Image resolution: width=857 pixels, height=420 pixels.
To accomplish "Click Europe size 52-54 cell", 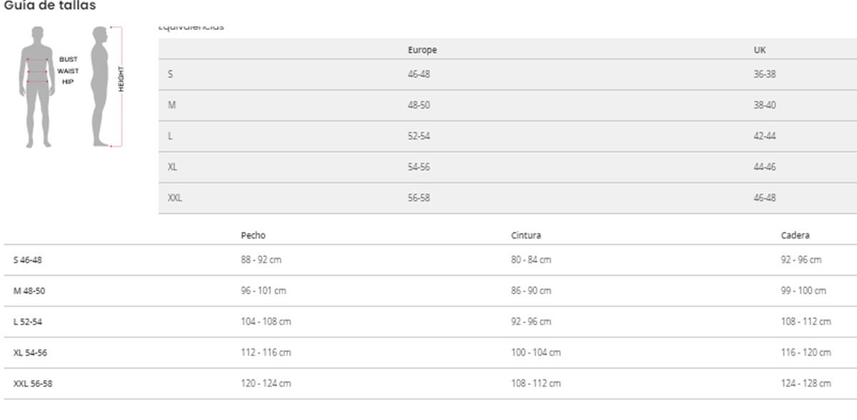I will 419,136.
